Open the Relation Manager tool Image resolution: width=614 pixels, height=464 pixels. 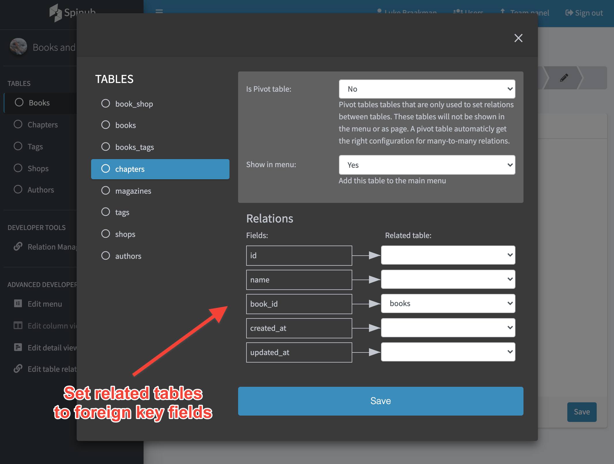coord(18,247)
